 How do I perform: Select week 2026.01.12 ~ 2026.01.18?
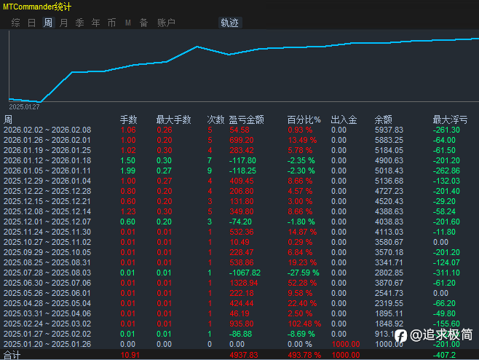47,160
